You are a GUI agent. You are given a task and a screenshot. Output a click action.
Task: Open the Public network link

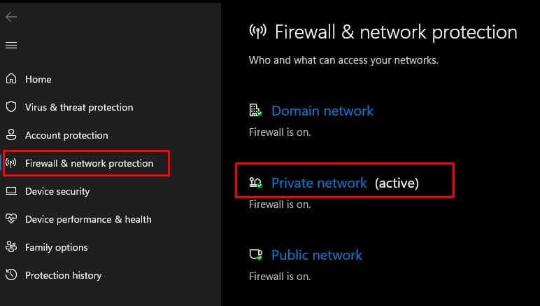click(317, 255)
